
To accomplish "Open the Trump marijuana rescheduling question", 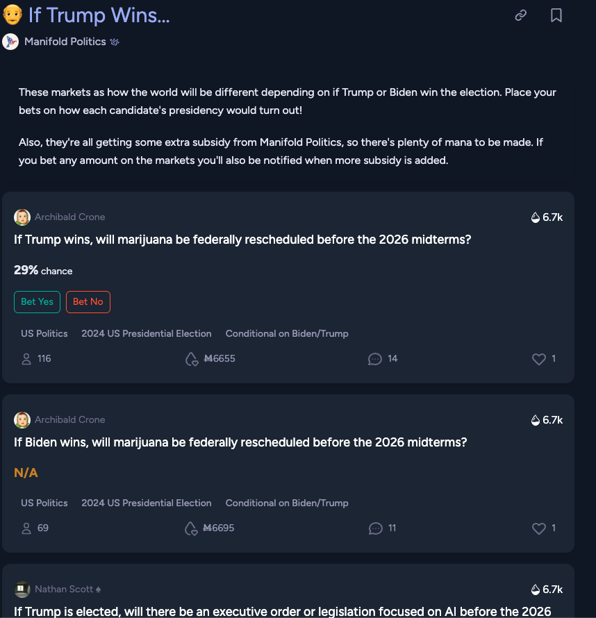I will click(242, 240).
